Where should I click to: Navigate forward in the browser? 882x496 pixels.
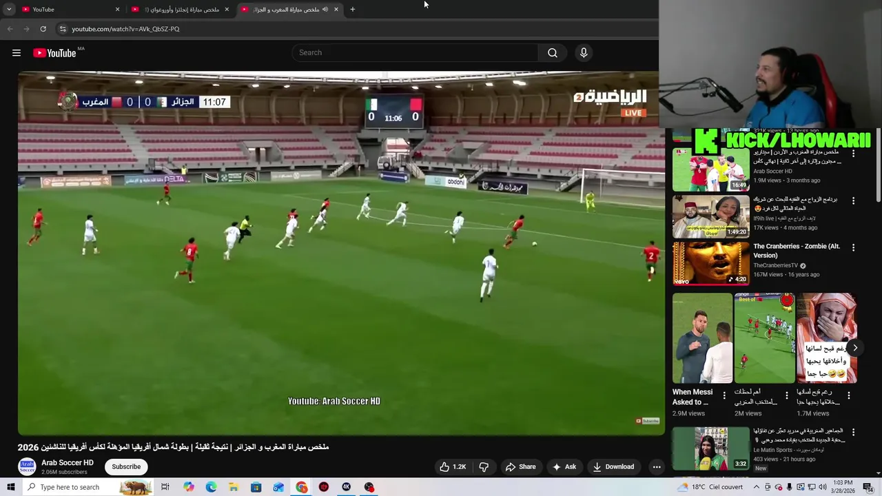coord(26,29)
